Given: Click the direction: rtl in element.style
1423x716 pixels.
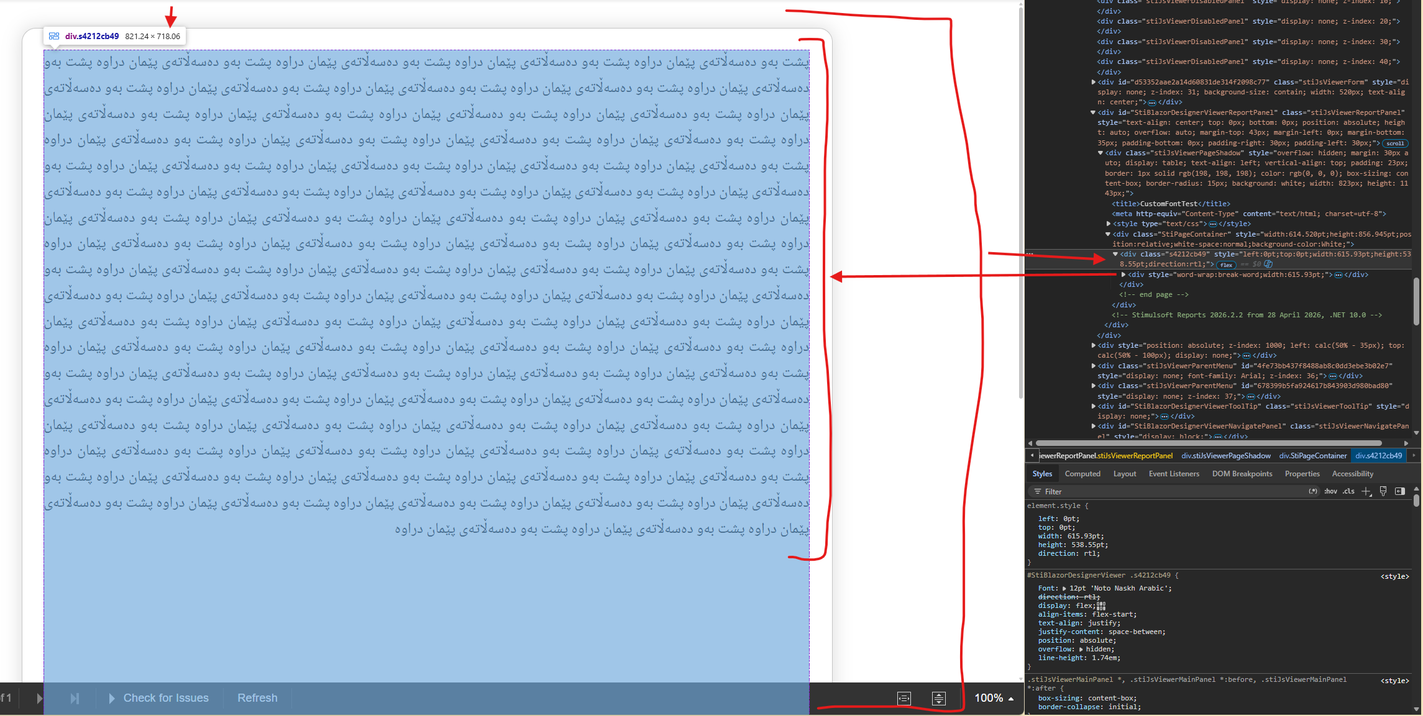Looking at the screenshot, I should (x=1069, y=553).
